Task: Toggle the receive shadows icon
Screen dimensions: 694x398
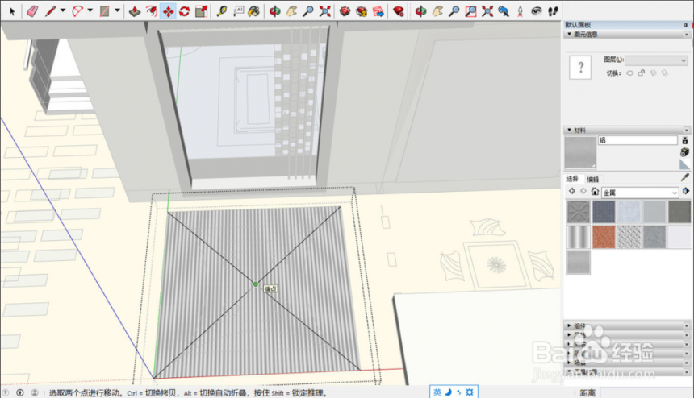Action: tap(654, 73)
